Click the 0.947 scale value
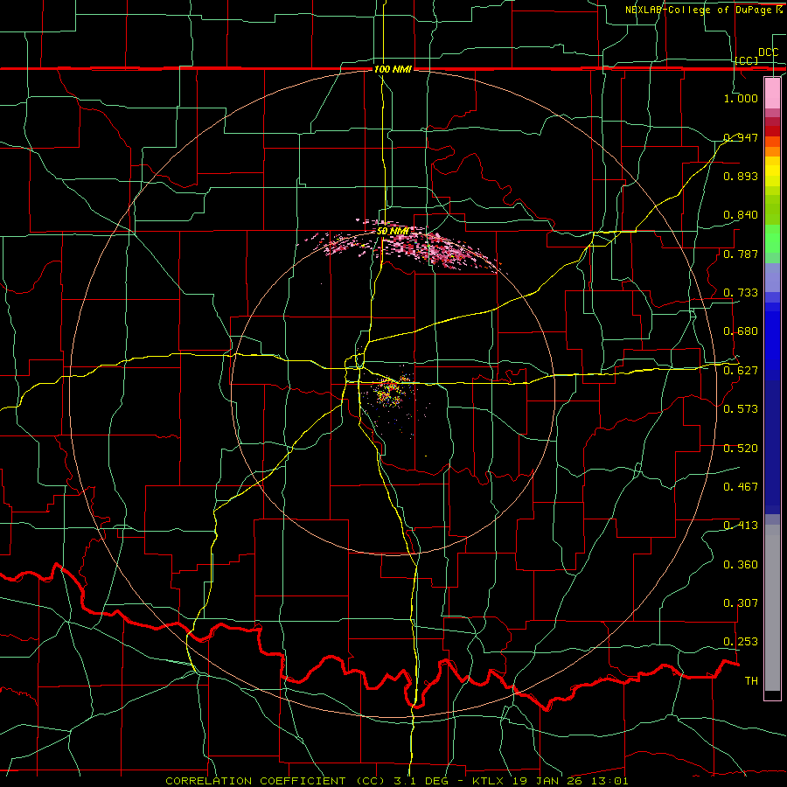The image size is (787, 787). click(x=741, y=137)
